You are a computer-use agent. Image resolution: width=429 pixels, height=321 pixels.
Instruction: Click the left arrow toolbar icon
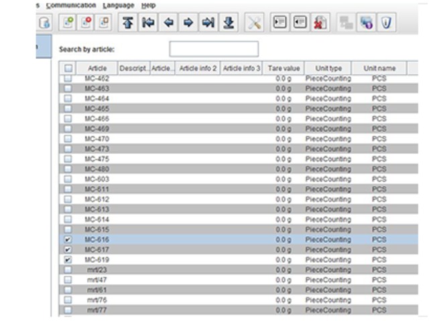pos(168,22)
